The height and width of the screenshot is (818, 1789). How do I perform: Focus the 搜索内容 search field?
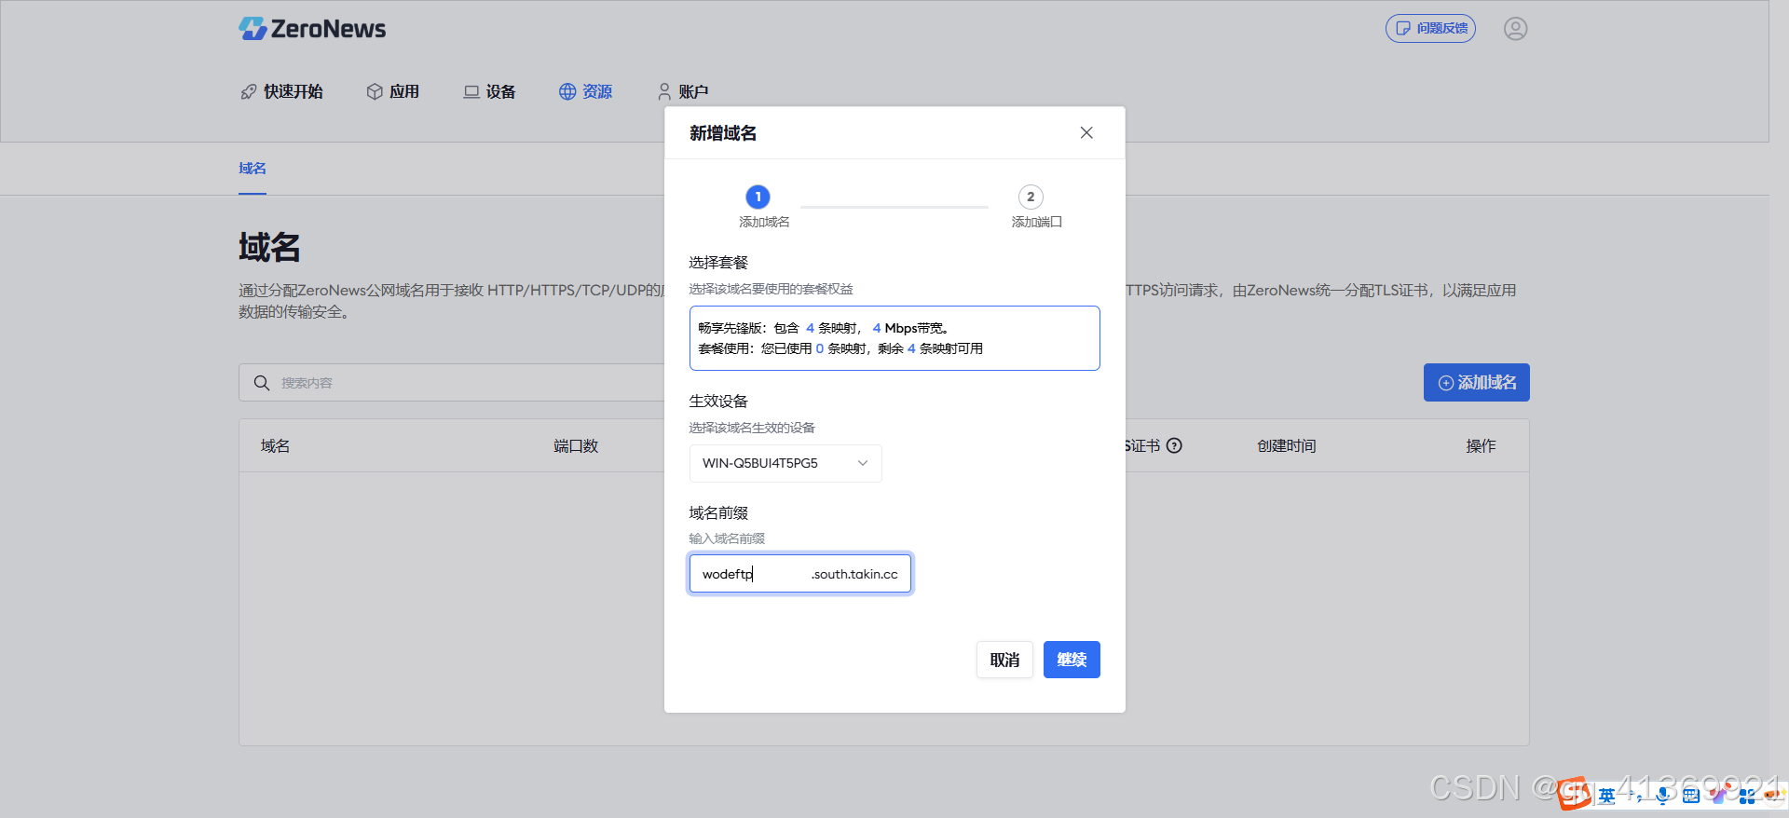[x=452, y=383]
